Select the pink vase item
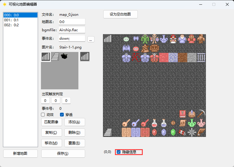 click(201, 123)
